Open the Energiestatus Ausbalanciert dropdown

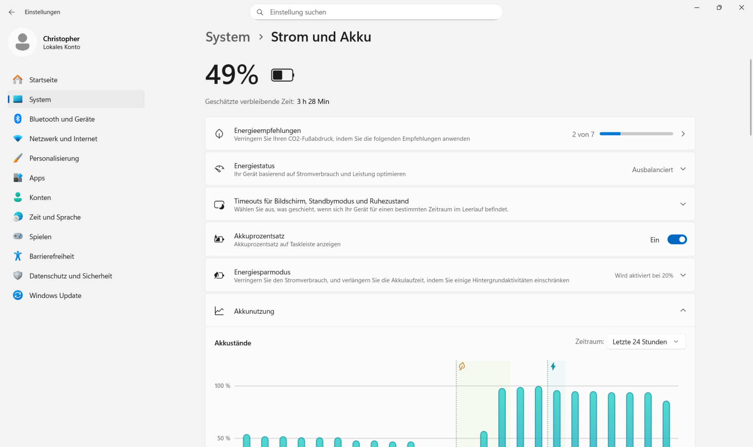[x=659, y=169]
